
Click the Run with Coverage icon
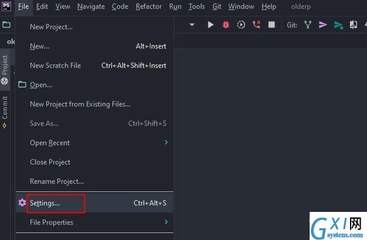(x=241, y=25)
